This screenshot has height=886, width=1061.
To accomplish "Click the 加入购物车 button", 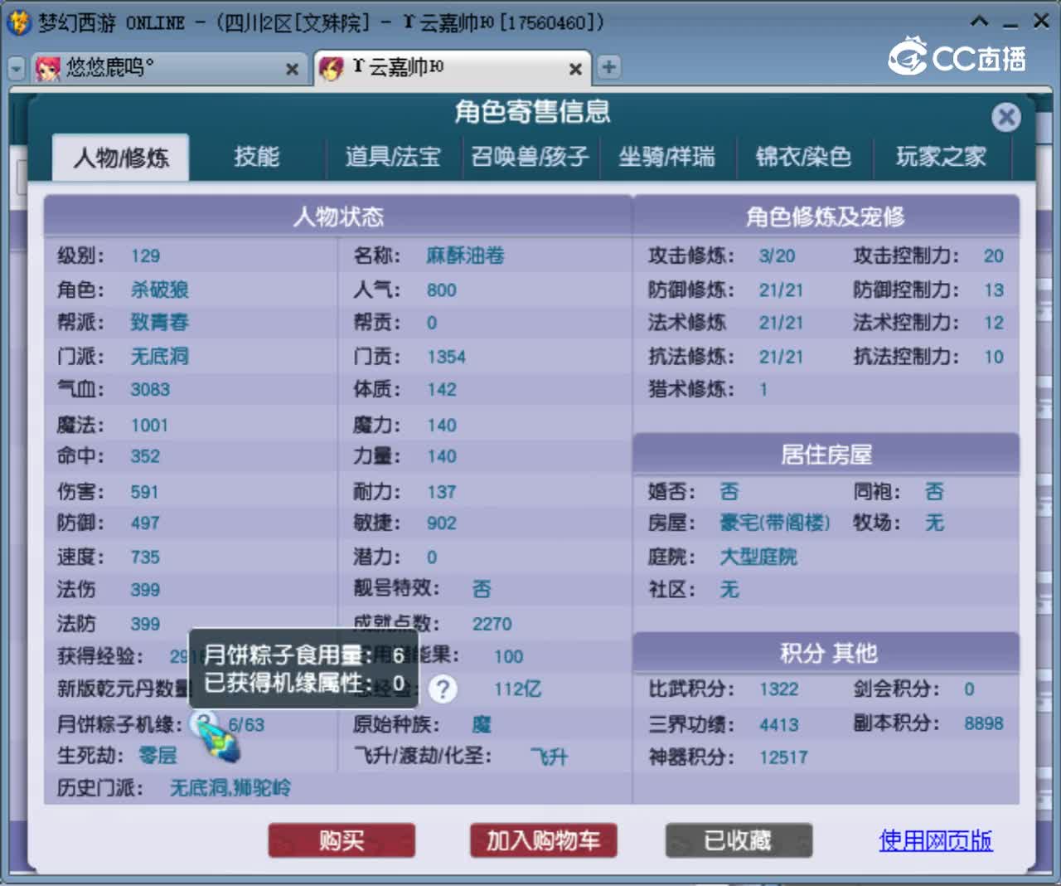I will coord(543,840).
